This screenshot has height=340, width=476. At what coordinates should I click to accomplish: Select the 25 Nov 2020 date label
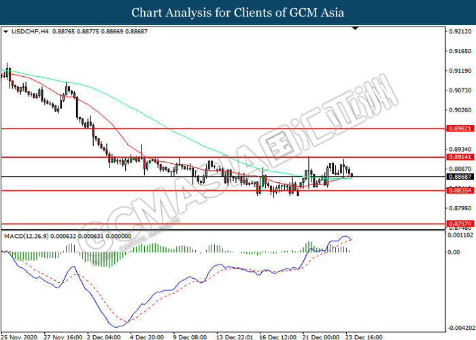pyautogui.click(x=19, y=336)
